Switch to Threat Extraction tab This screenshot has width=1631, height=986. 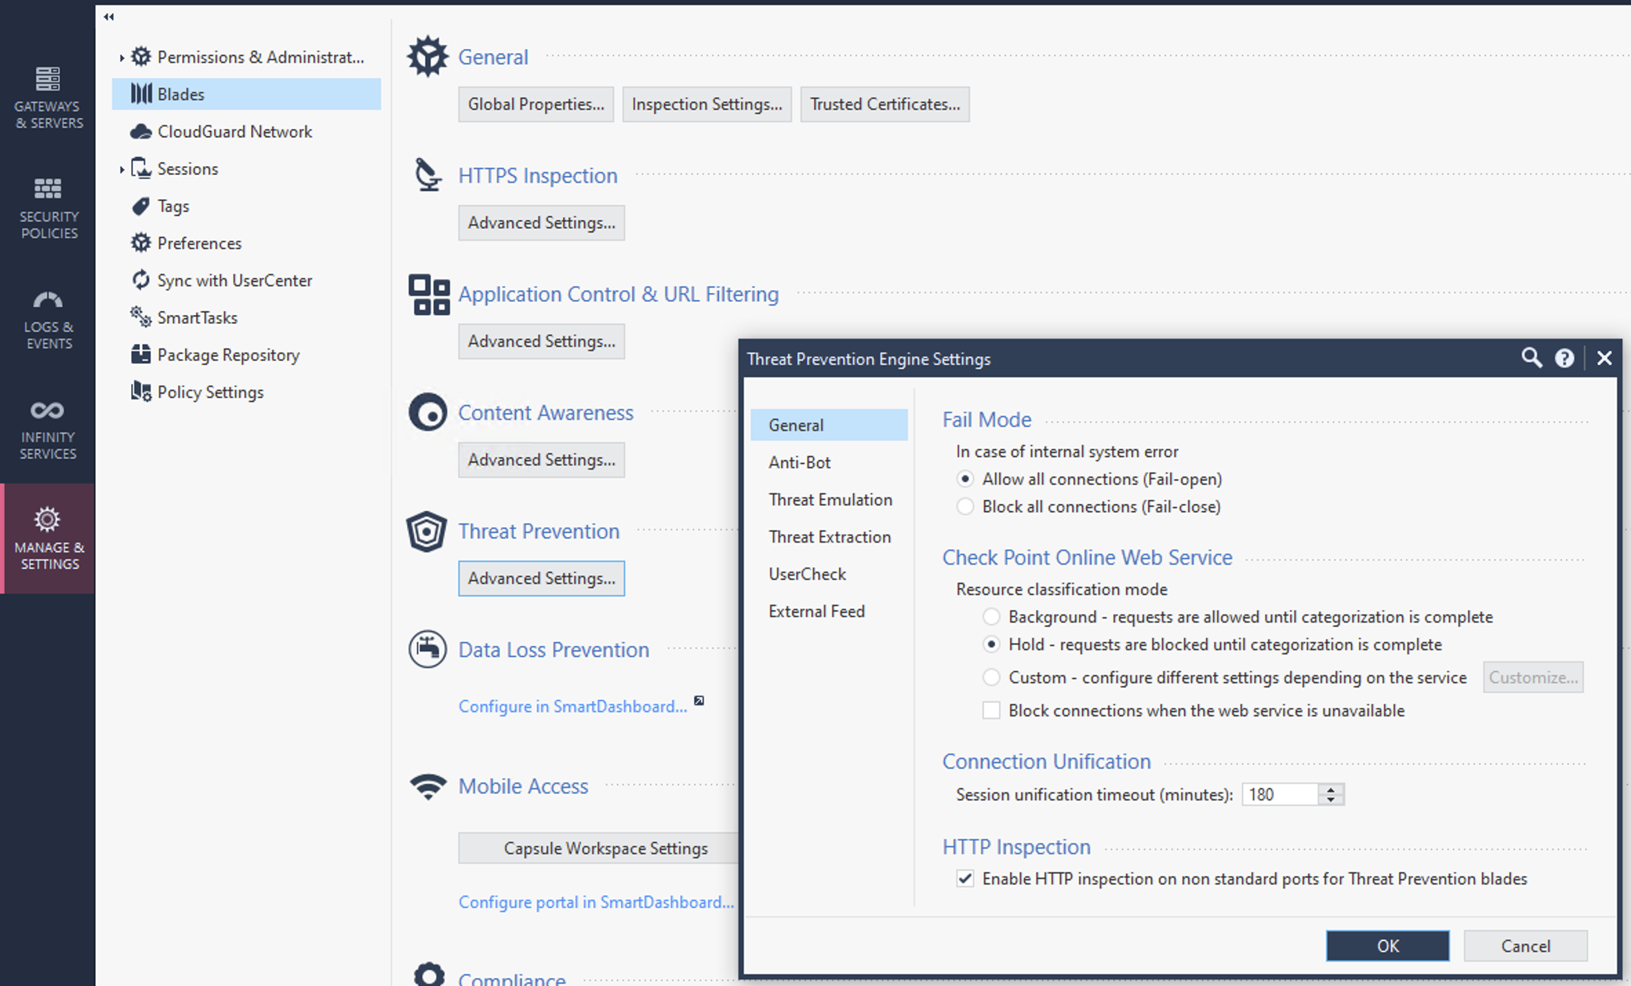click(829, 536)
